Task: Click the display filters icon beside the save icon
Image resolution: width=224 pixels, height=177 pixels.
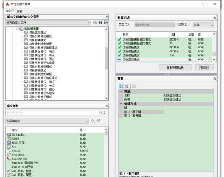Action: (106, 22)
